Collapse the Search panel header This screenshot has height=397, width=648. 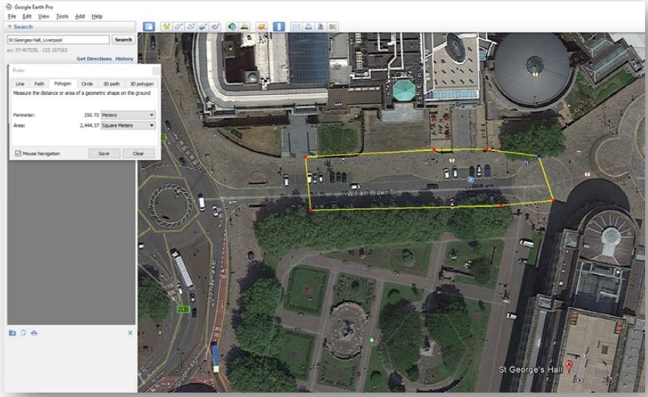coord(10,27)
